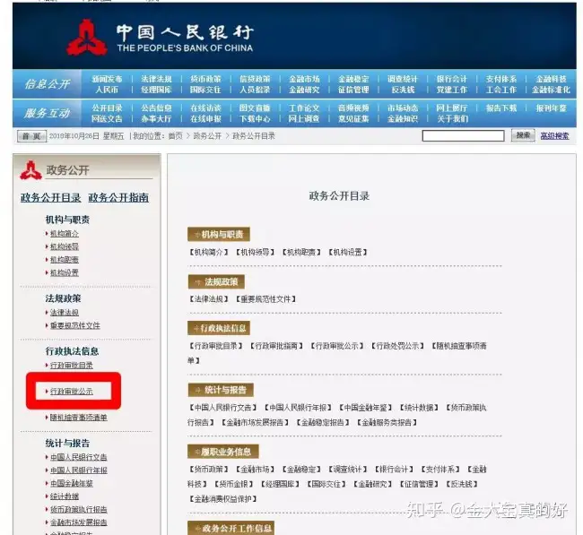Open the 统计与报告 gold section header
The image size is (583, 535).
click(x=221, y=390)
